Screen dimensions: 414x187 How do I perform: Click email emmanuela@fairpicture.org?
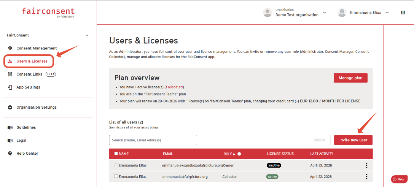click(185, 177)
